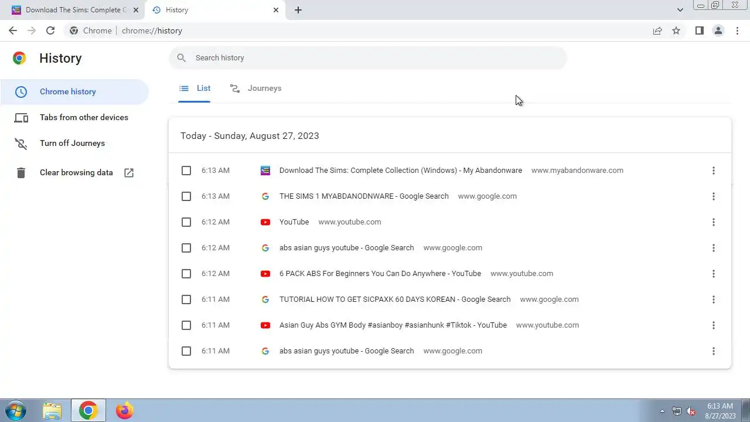Click the browser forward arrow

coord(32,30)
